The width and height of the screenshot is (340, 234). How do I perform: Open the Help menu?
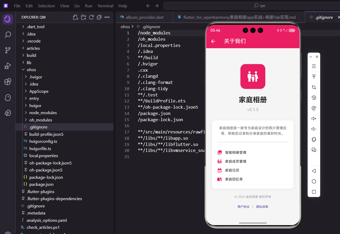[123, 6]
